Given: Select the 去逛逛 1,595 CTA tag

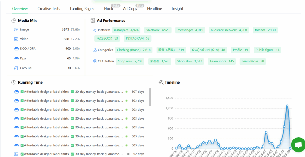Looking at the screenshot, I should coord(160,61).
